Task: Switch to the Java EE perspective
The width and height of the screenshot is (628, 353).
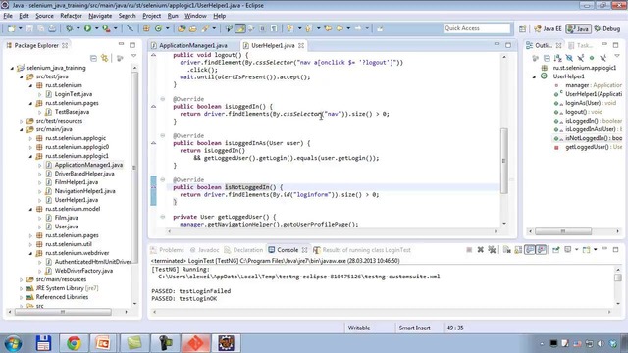Action: point(548,28)
